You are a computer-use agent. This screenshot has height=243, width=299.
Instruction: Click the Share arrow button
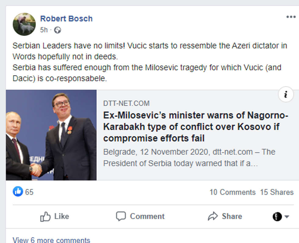pyautogui.click(x=225, y=216)
